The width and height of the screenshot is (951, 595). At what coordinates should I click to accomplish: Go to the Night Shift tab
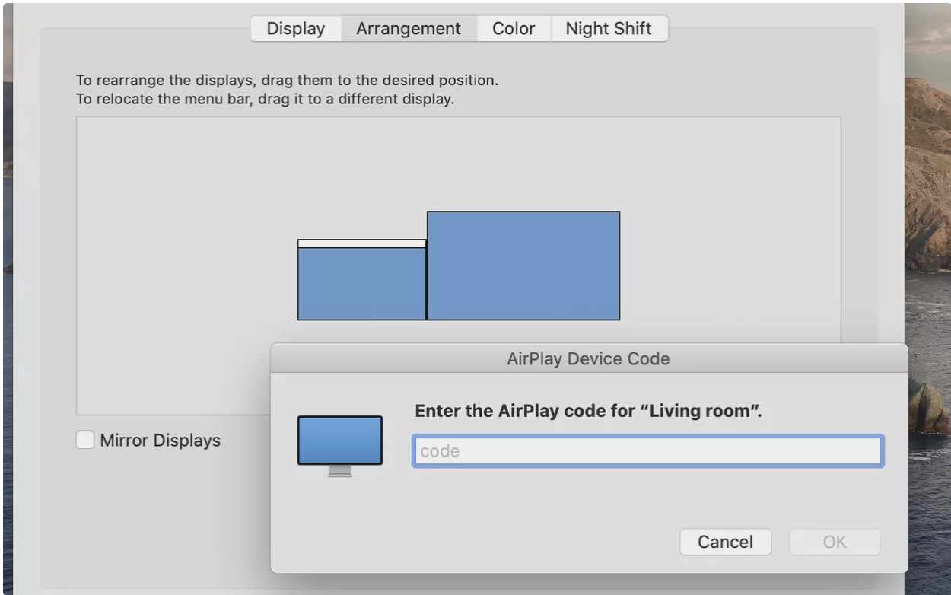pyautogui.click(x=609, y=29)
